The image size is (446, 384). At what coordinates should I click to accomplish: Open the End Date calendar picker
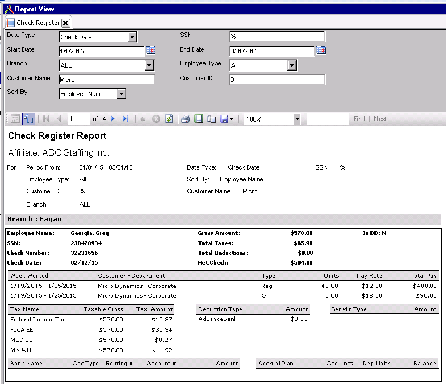pyautogui.click(x=321, y=51)
